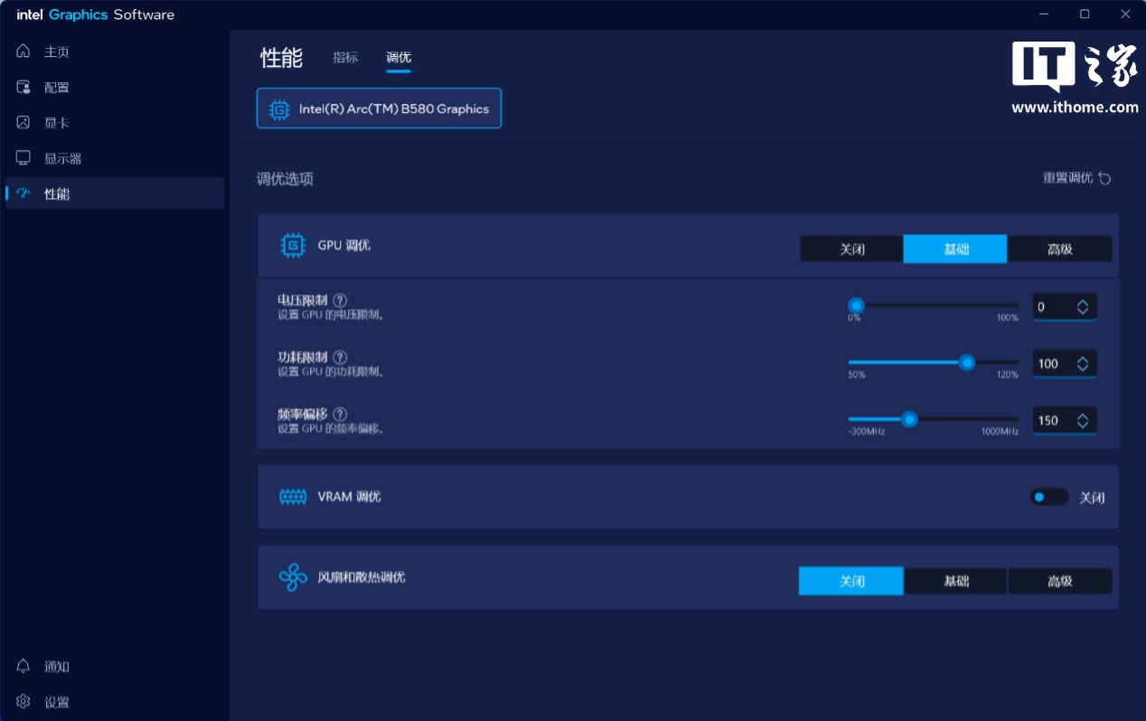The width and height of the screenshot is (1146, 721).
Task: Select the Intel Arc B580 Graphics card button
Action: [379, 108]
